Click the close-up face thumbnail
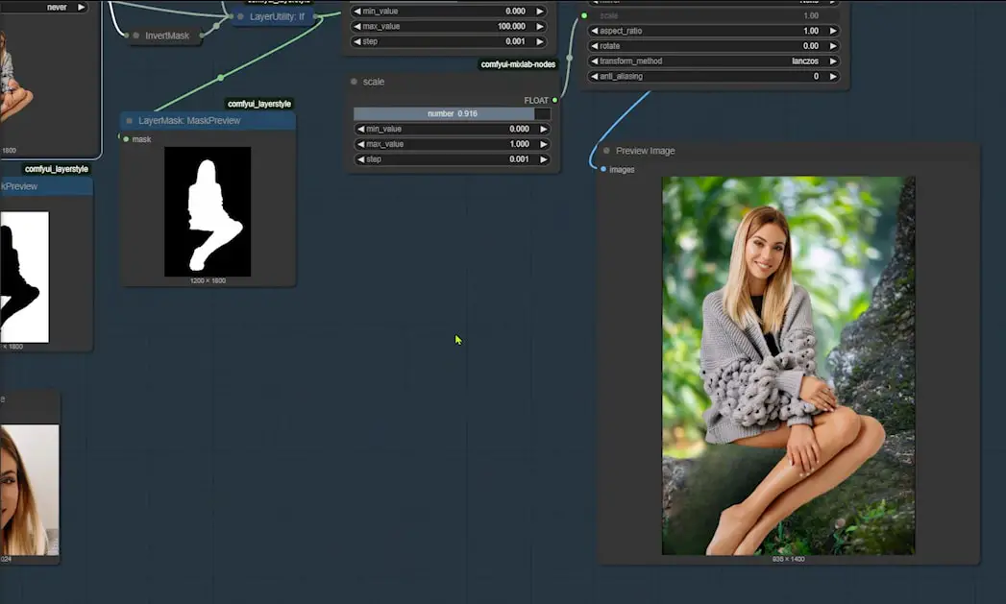 click(30, 490)
